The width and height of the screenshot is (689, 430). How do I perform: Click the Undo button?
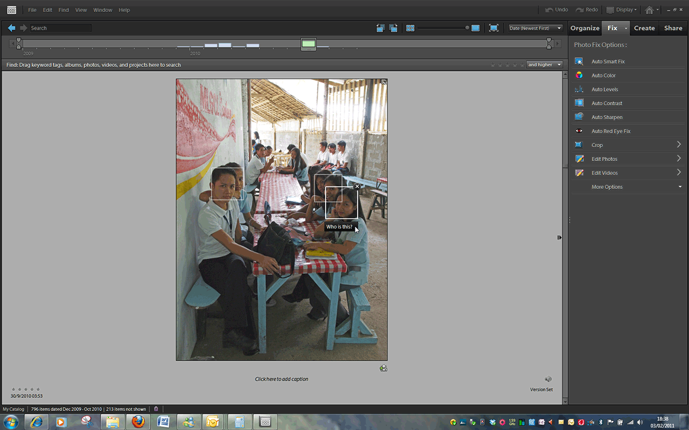556,10
